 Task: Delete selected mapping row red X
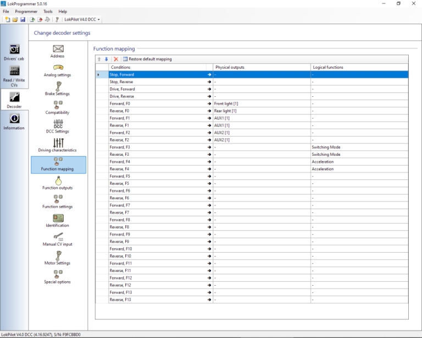116,59
